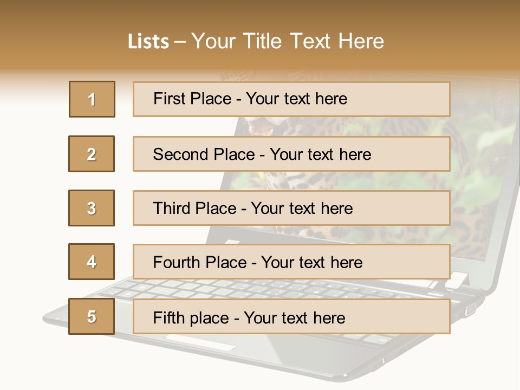Select the number 4 square
Viewport: 520px width, 390px height.
pos(92,262)
